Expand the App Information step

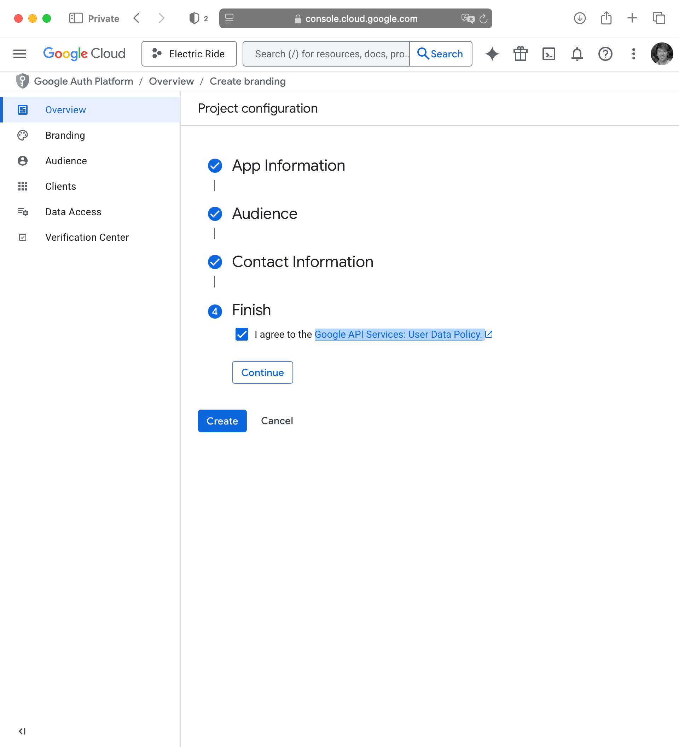click(x=289, y=166)
